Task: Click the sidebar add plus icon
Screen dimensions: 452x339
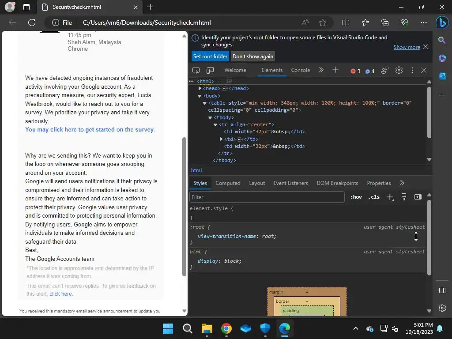Action: point(442,95)
